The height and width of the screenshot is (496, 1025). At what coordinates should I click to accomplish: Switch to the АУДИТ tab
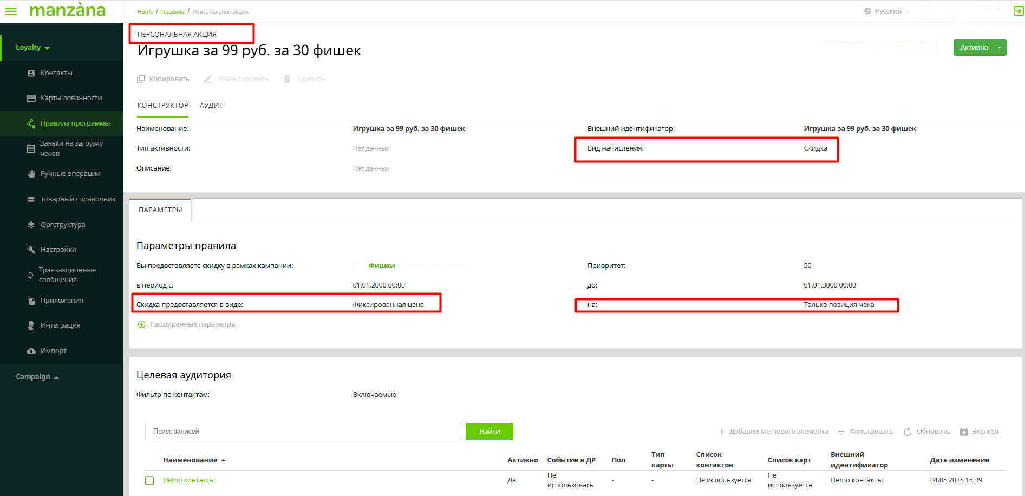click(211, 106)
